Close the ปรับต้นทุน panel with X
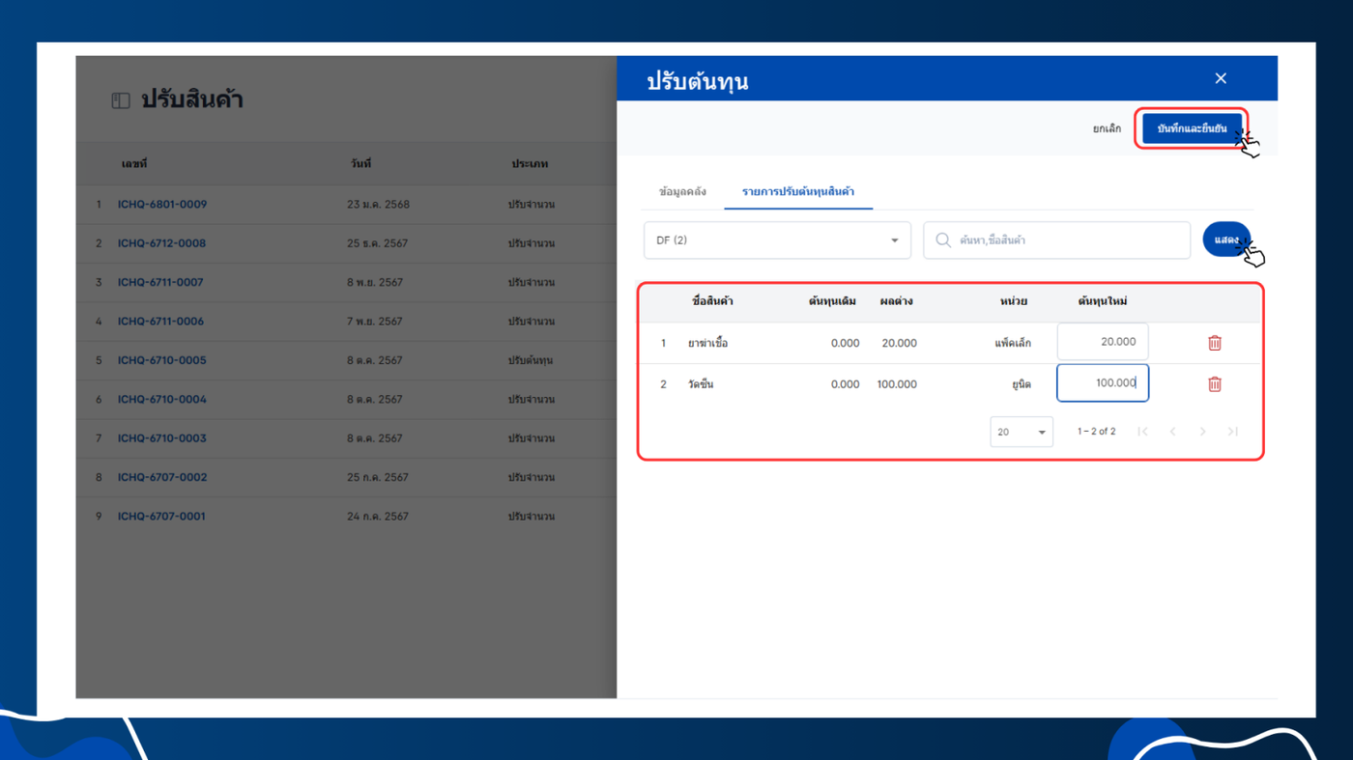1353x760 pixels. [1221, 78]
